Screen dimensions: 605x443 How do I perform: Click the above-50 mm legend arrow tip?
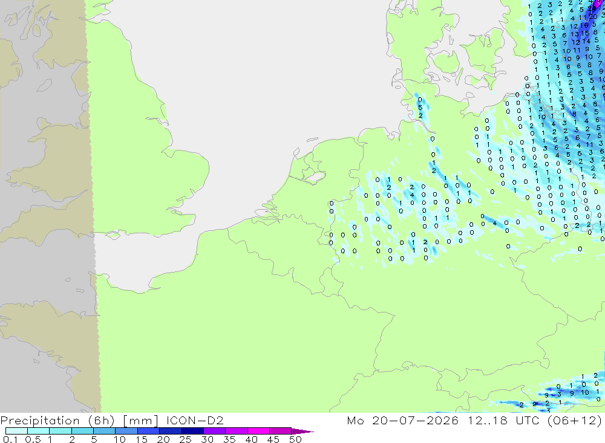click(x=302, y=432)
